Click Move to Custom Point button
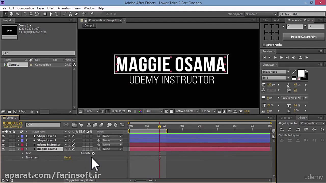This screenshot has width=326, height=183. [304, 37]
